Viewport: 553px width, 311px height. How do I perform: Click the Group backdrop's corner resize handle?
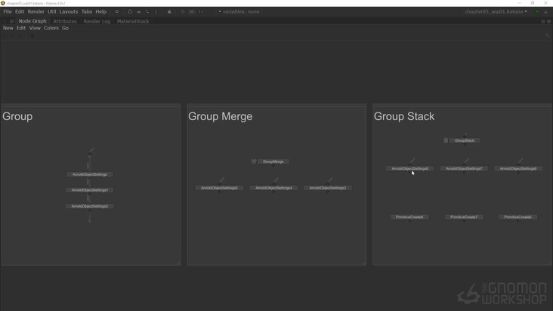click(178, 263)
